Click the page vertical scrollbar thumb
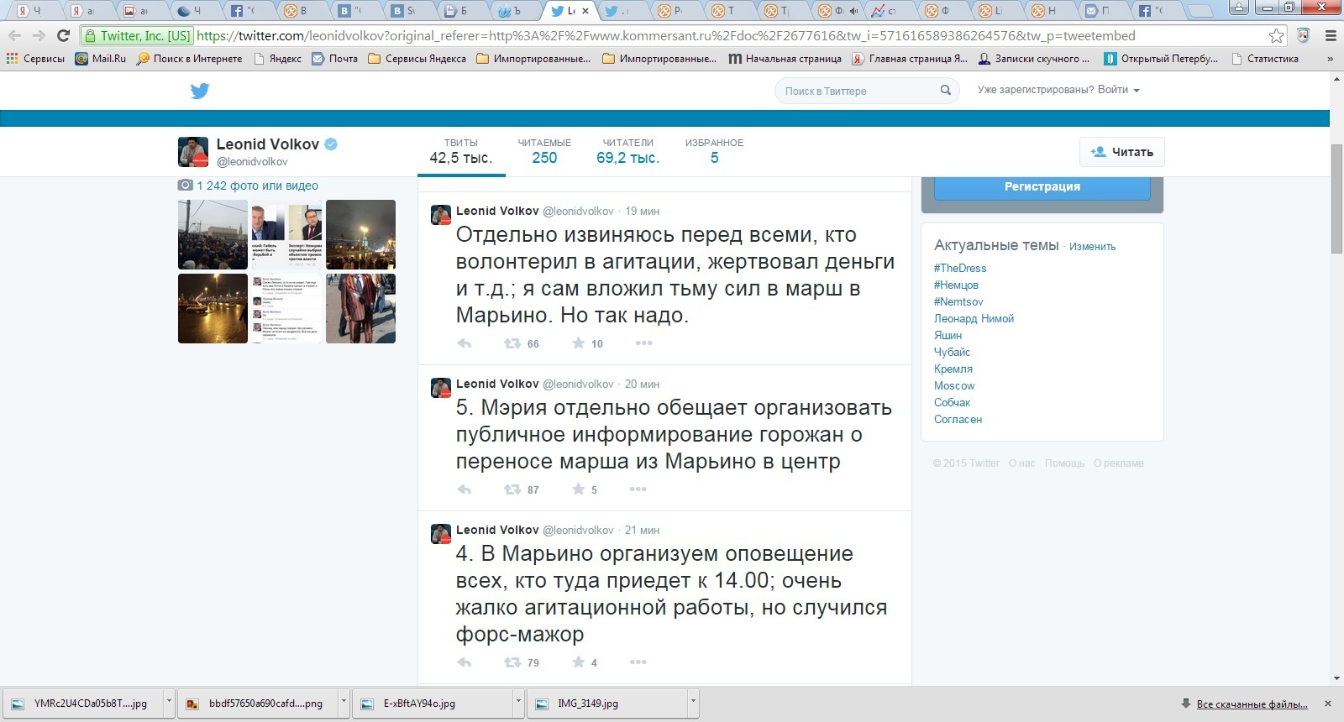Viewport: 1344px width, 722px height. click(x=1336, y=199)
